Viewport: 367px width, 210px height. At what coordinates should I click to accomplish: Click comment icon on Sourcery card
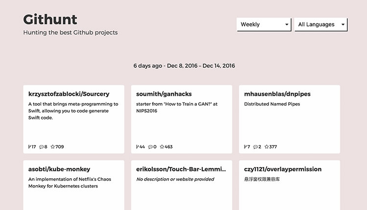(42, 147)
